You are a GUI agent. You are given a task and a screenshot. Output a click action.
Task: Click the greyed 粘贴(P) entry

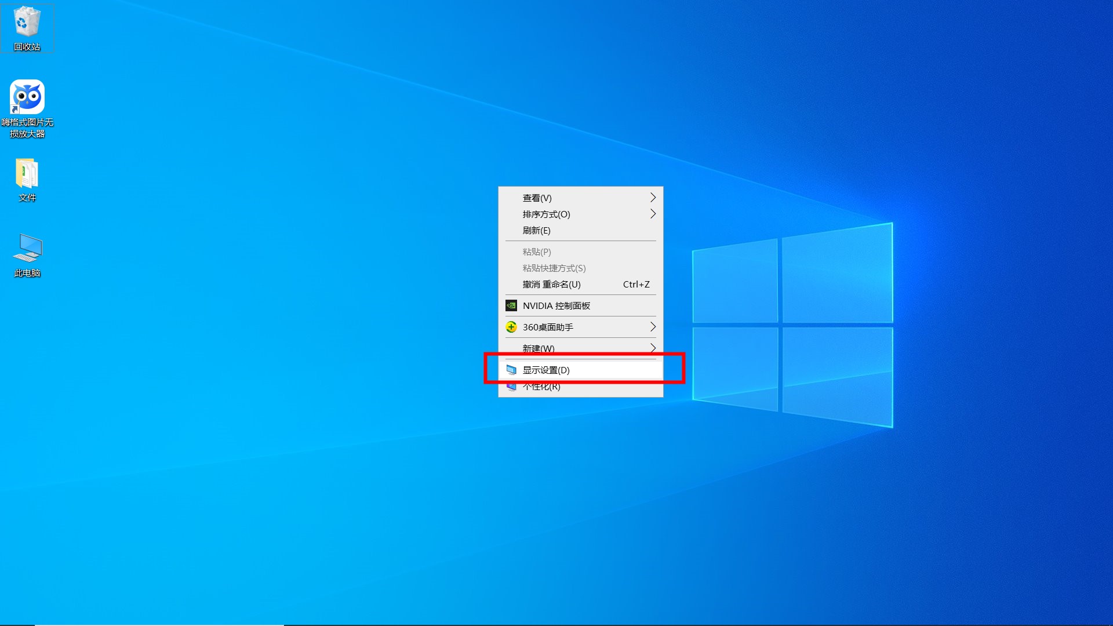click(x=536, y=252)
